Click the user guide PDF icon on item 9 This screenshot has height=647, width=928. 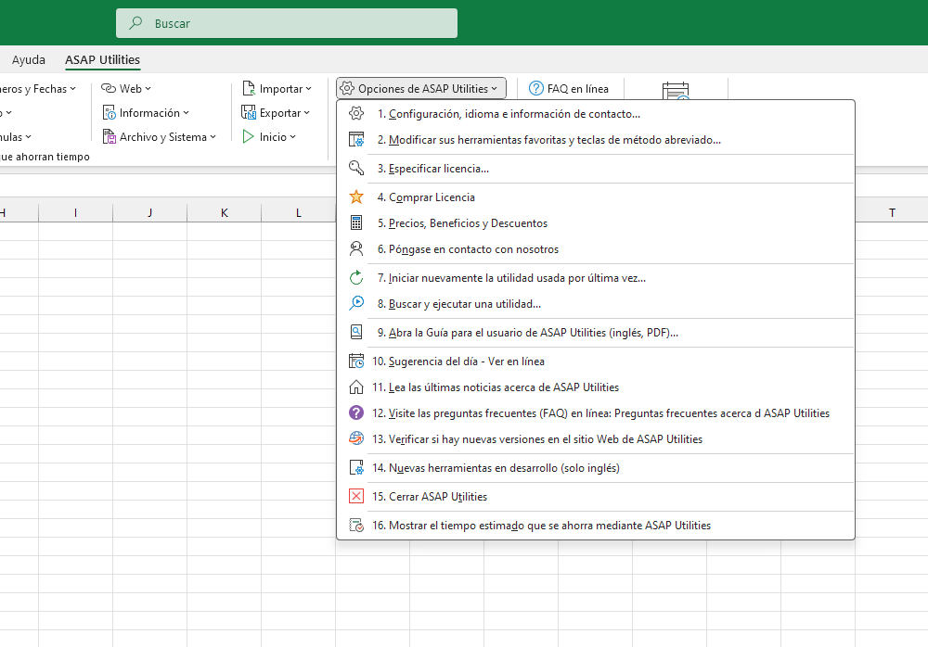356,333
